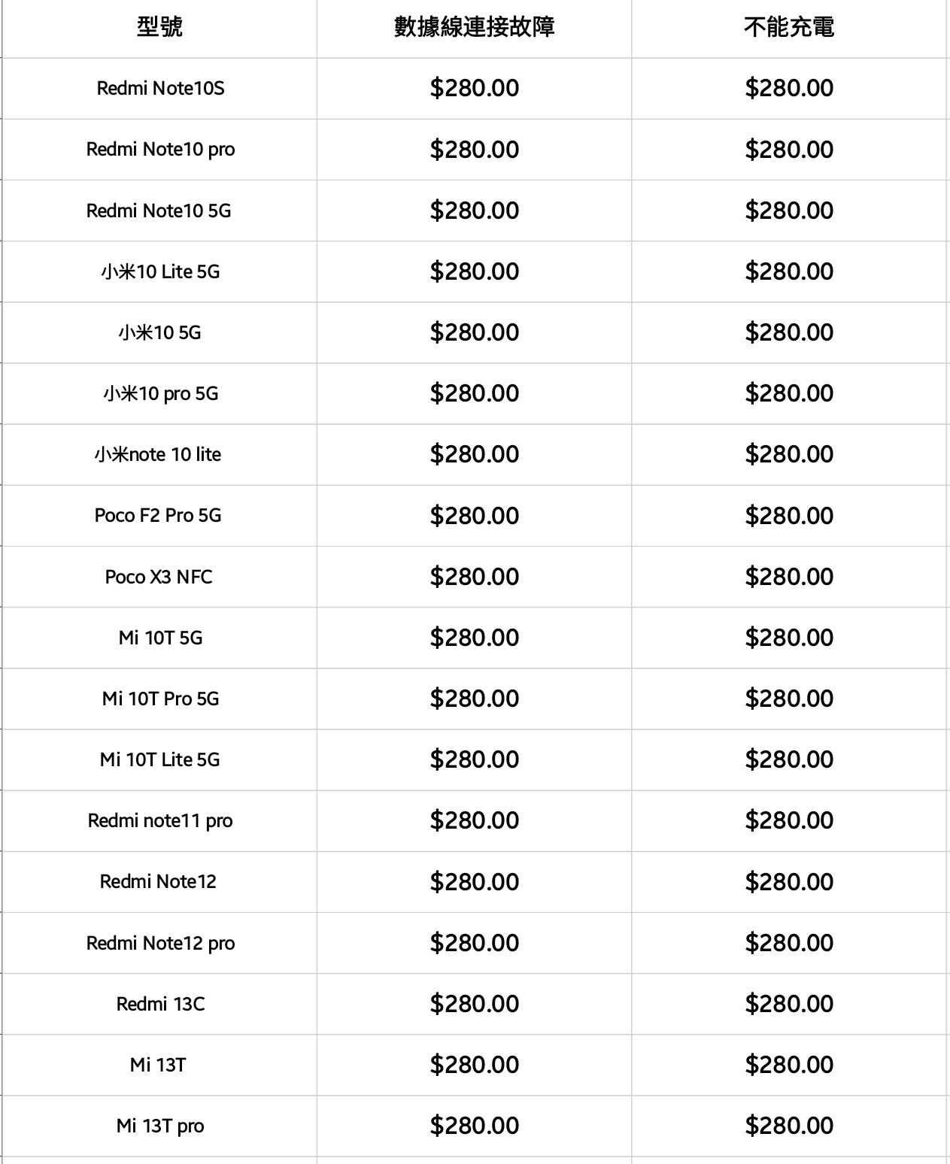Select the Redmi Note10S model cell
This screenshot has height=1164, width=950.
pos(160,89)
